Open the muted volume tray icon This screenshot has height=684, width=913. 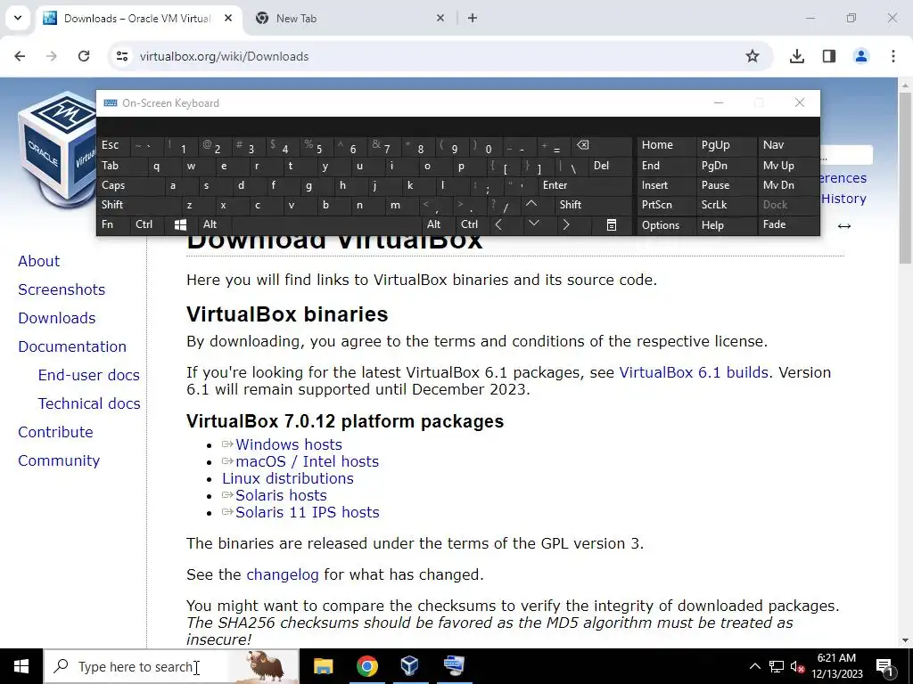tap(797, 667)
